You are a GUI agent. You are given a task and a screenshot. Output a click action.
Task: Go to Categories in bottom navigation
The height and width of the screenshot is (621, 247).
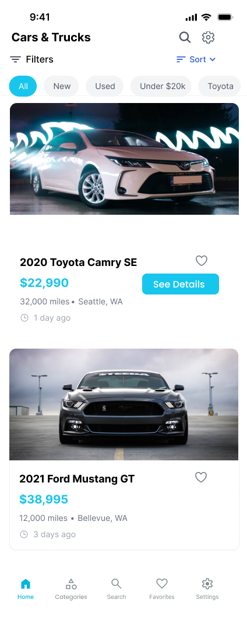click(x=71, y=589)
